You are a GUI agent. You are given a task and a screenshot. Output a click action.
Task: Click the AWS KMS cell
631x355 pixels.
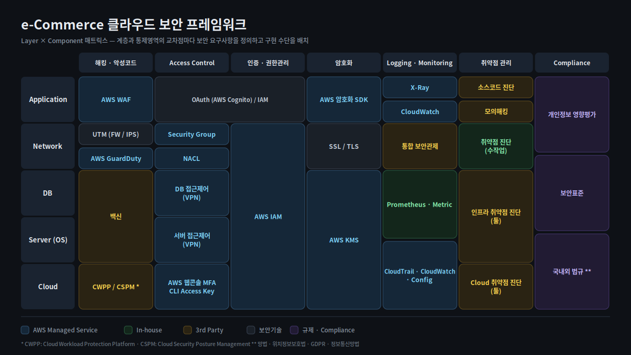point(344,240)
